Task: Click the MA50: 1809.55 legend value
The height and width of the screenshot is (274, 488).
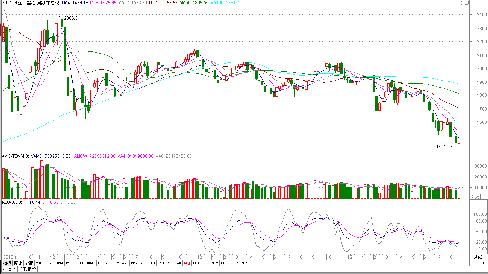Action: point(194,3)
